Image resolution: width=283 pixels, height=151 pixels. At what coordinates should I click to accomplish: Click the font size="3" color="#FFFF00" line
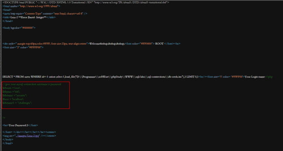pos(23,47)
